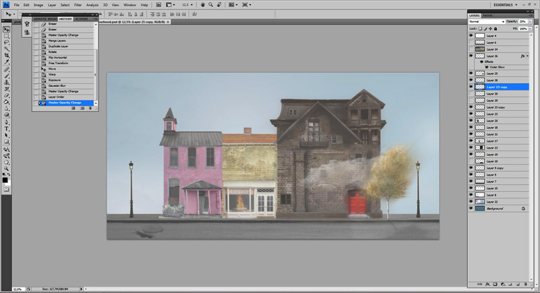
Task: Select the Move tool in the toolbox
Action: pos(7,30)
